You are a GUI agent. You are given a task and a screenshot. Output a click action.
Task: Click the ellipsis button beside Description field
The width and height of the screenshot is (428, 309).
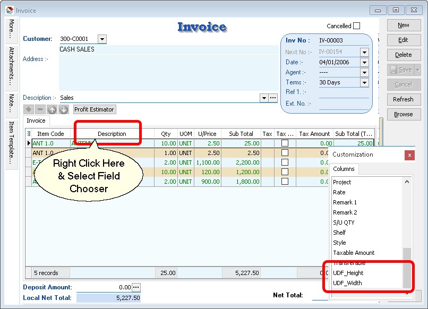(x=273, y=98)
